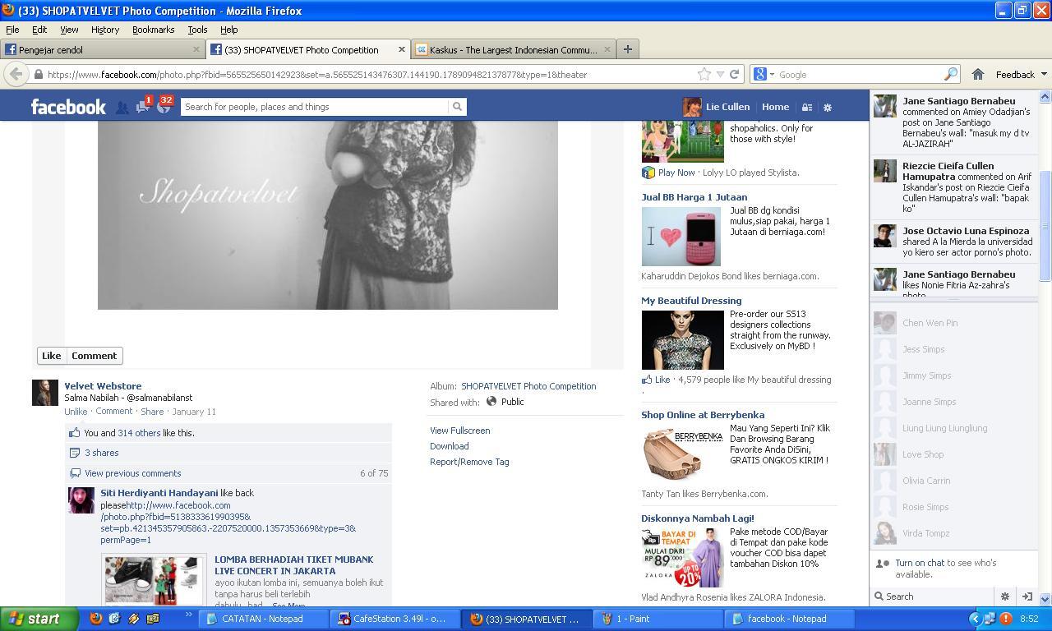1052x631 pixels.
Task: Open Google search engine dropdown
Action: pos(764,74)
